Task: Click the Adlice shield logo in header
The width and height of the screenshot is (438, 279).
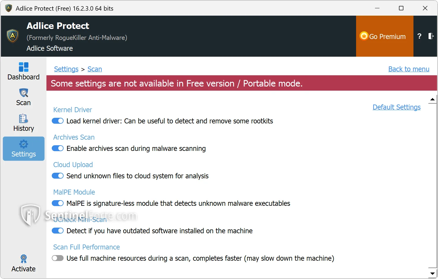Action: 13,36
